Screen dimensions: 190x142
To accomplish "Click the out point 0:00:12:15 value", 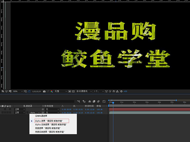I will tap(78, 113).
